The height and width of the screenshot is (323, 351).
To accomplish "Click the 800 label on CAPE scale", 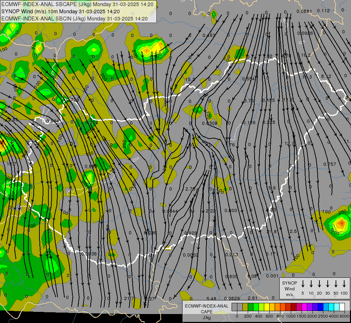I will [x=280, y=316].
